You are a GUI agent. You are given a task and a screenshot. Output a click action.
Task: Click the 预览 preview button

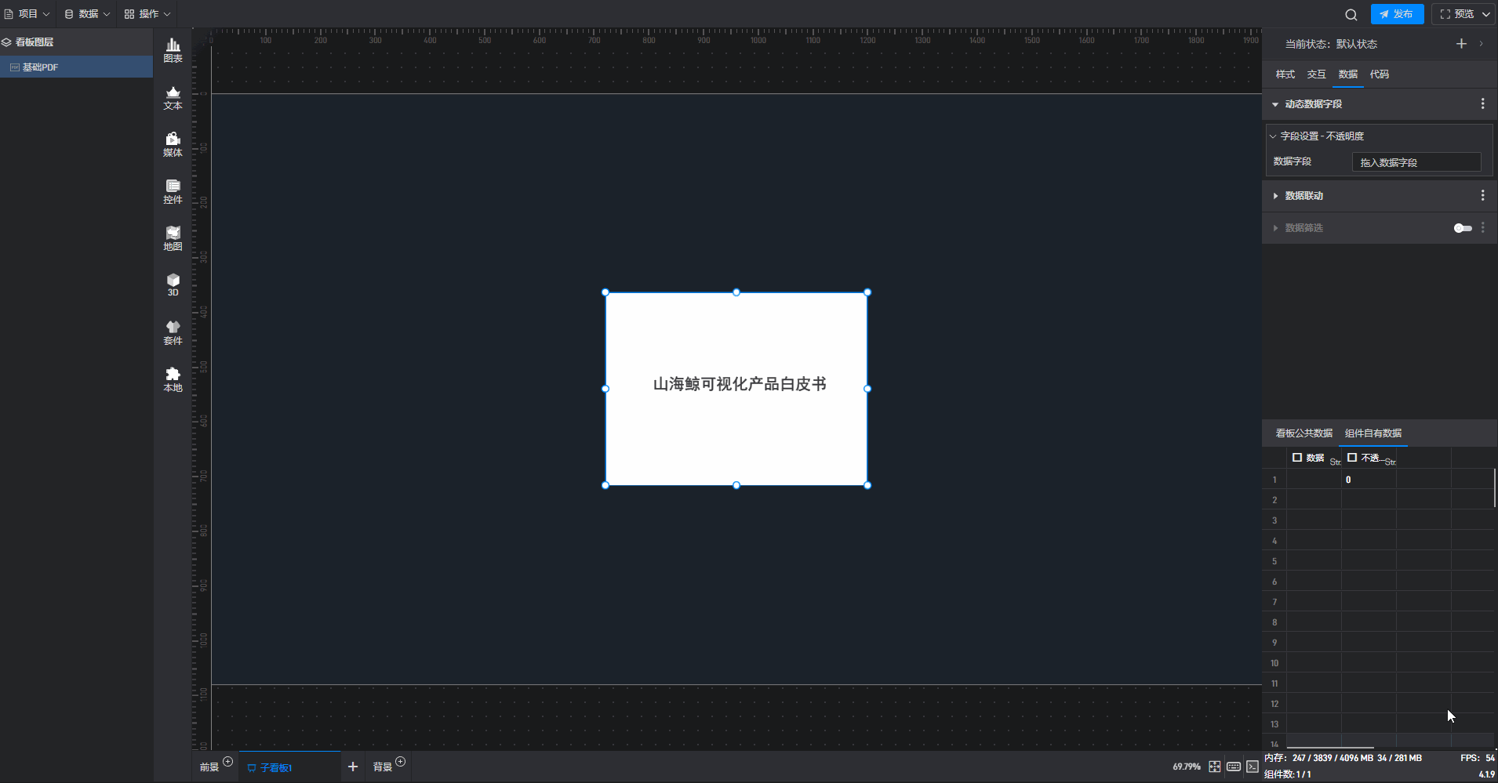tap(1457, 14)
